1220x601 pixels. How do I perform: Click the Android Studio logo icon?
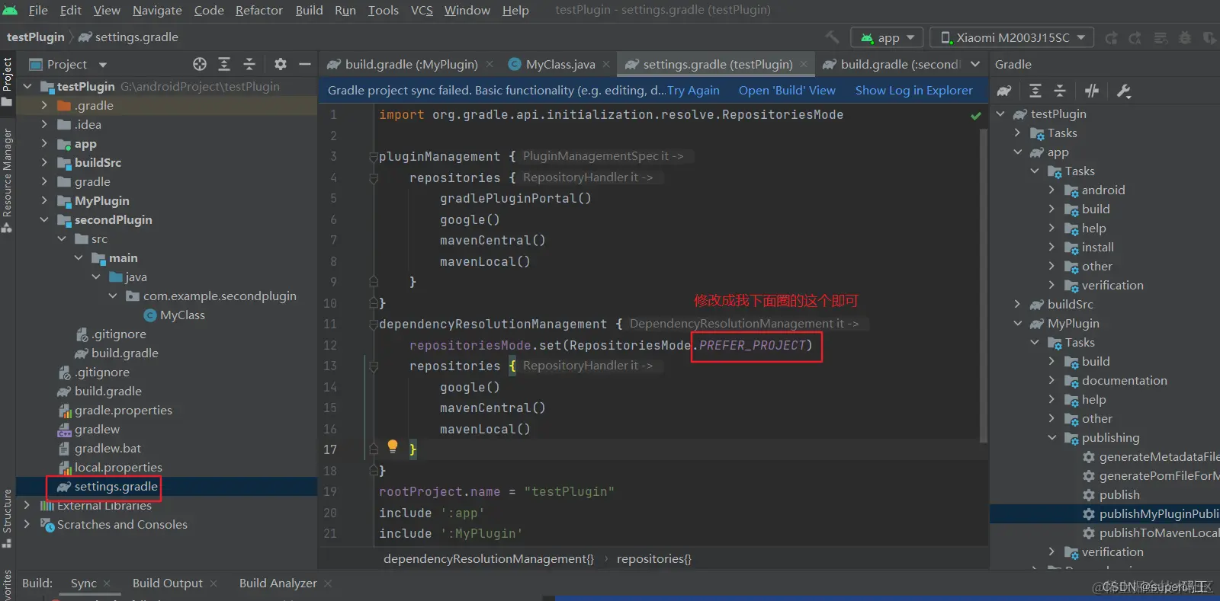click(x=10, y=10)
